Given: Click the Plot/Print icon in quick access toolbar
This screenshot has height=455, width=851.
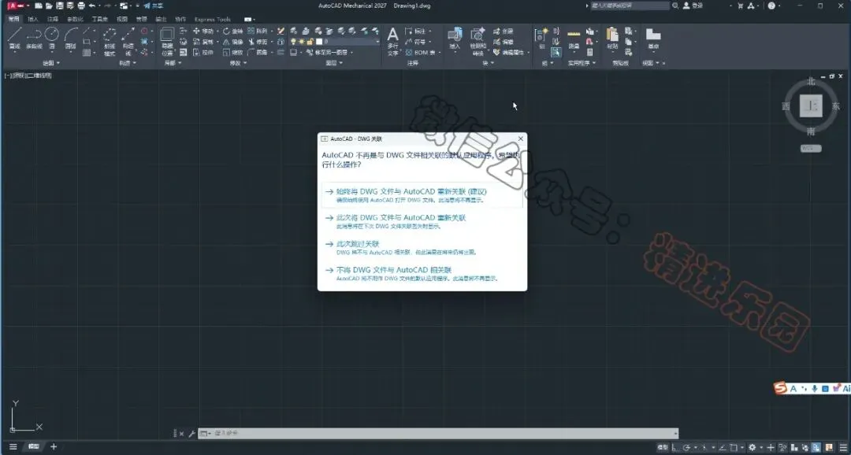Looking at the screenshot, I should 81,6.
